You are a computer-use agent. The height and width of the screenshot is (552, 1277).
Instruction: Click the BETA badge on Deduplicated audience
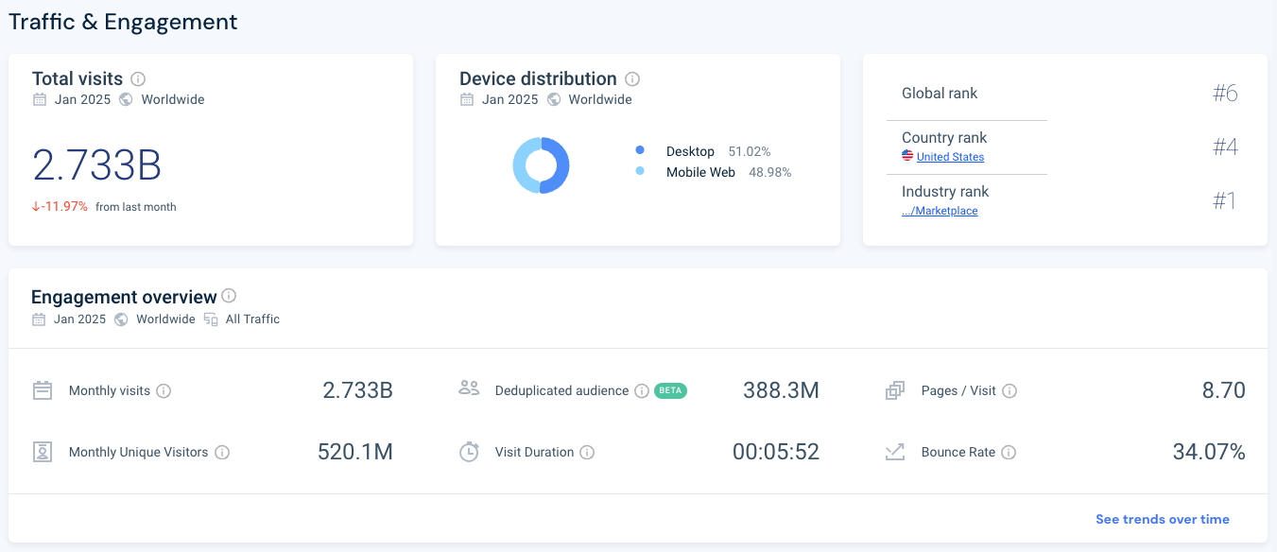click(x=670, y=390)
